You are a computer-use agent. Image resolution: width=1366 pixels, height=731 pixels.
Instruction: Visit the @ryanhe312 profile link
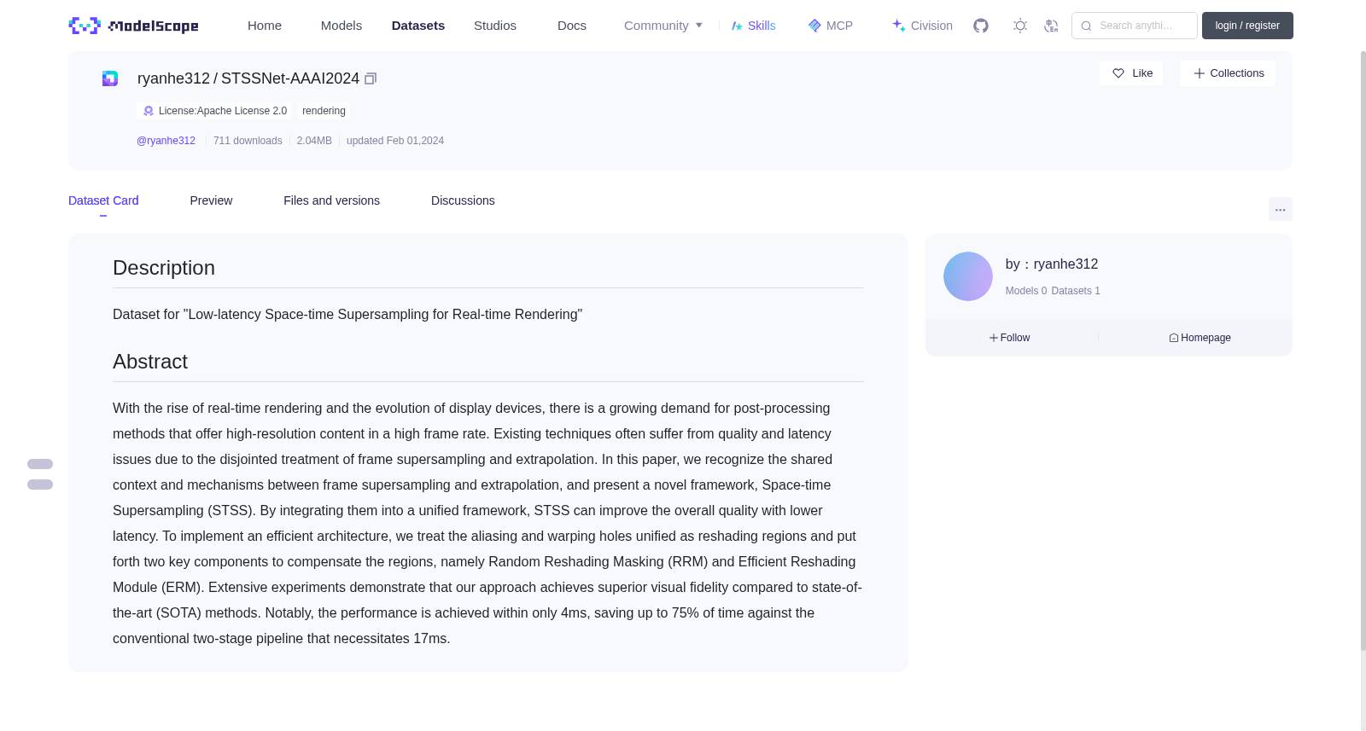(166, 141)
